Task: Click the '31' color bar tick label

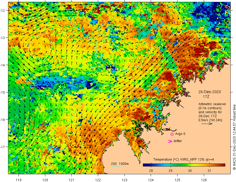Action: coord(209,170)
